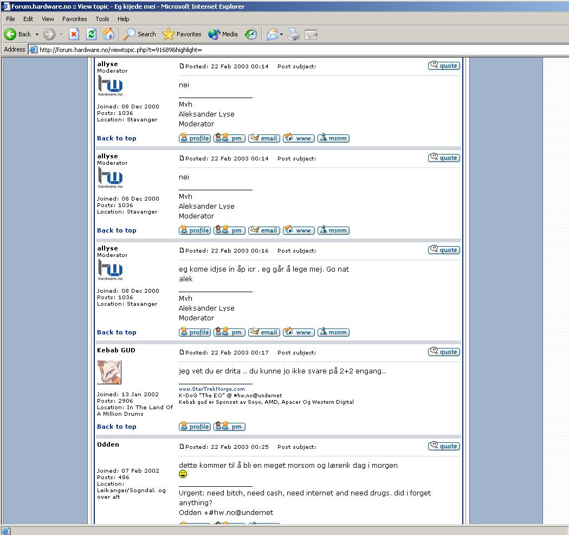Click Kebab GUD's avatar image
The height and width of the screenshot is (535, 569).
point(109,372)
